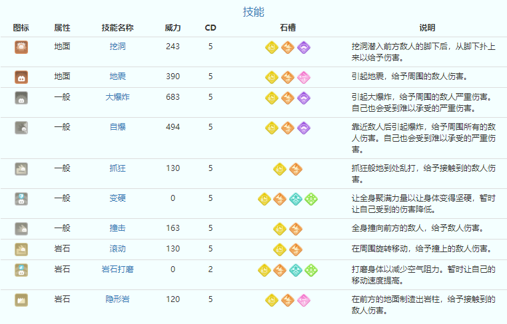This screenshot has height=324, width=507.
Task: Click the 岩石打磨 skill icon
Action: (x=21, y=269)
